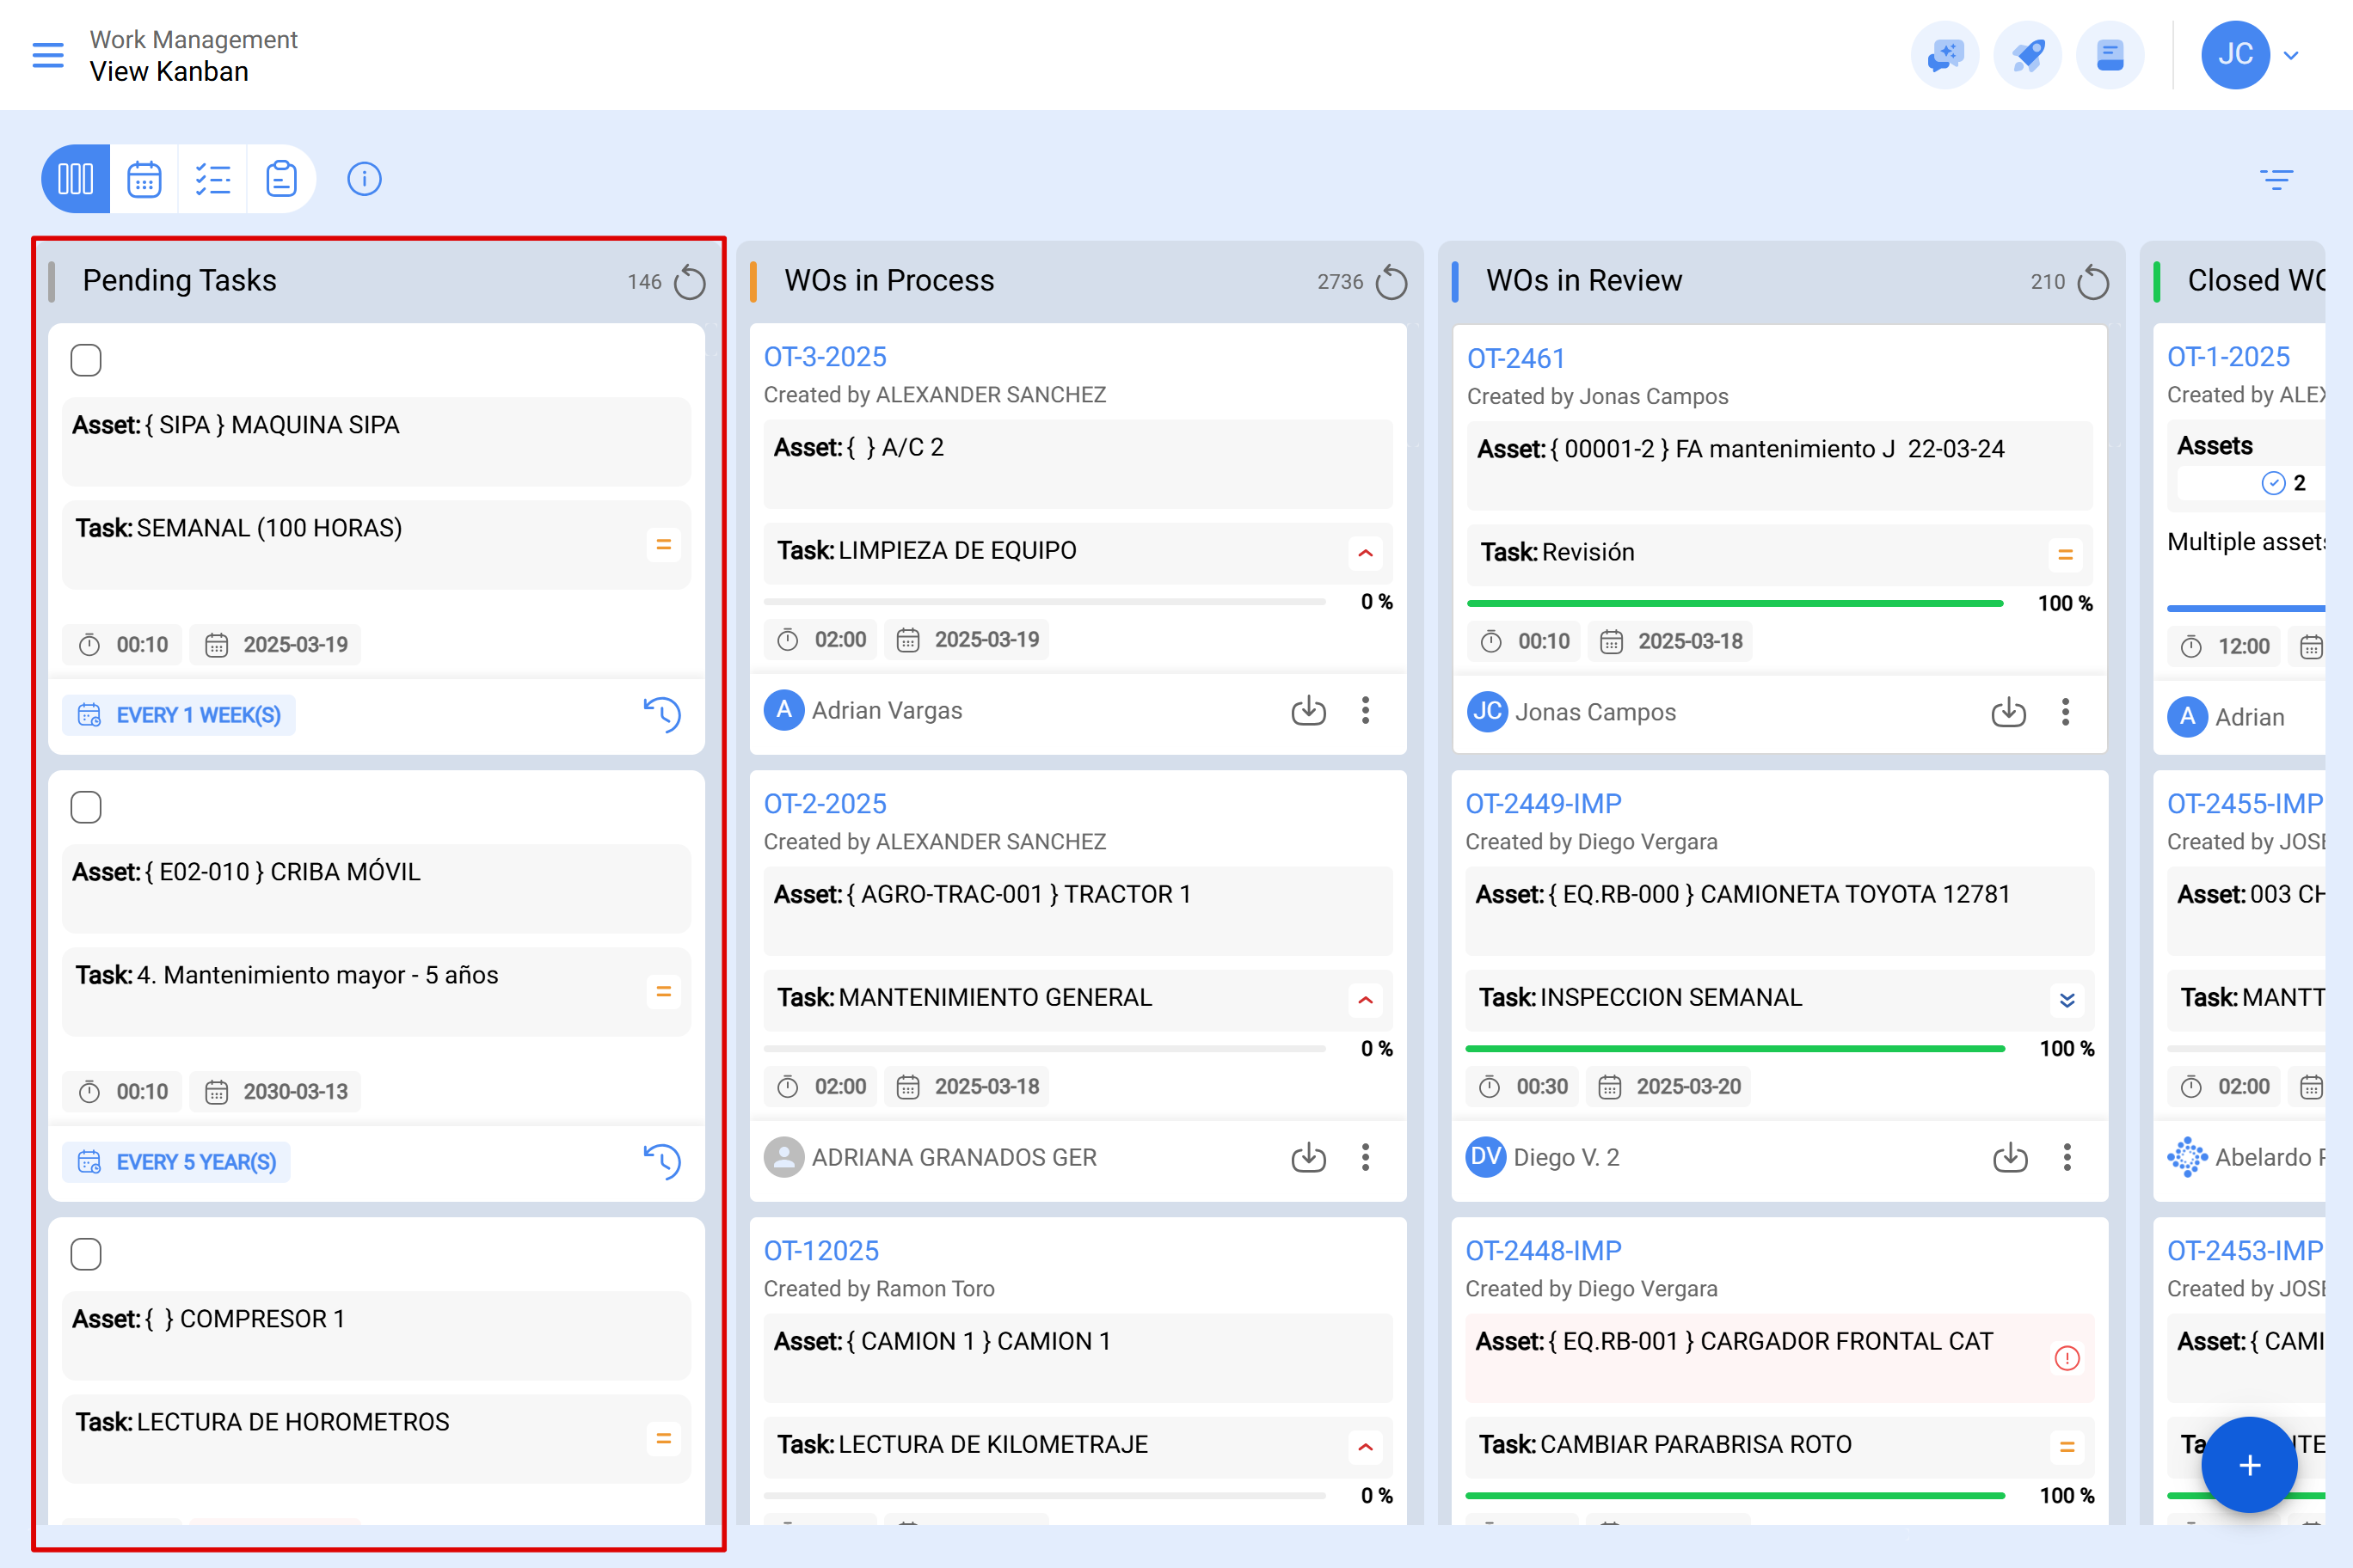Open work order OT-2-2025

click(x=826, y=804)
